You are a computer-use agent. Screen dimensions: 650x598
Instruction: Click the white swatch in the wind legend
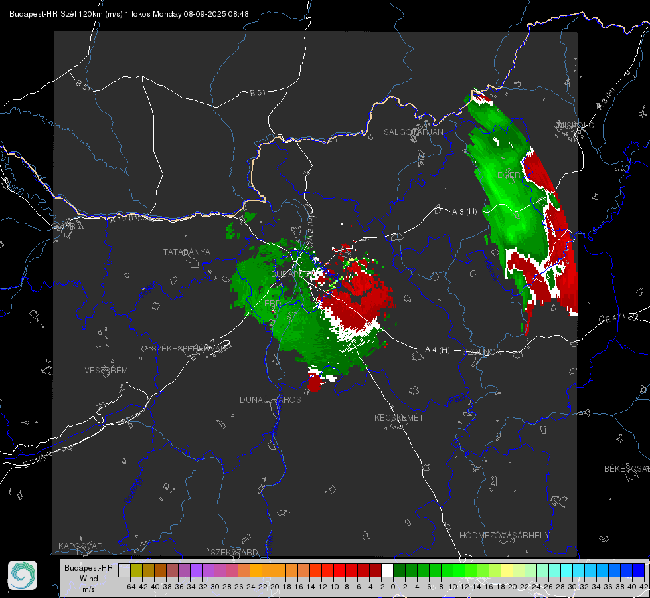click(387, 570)
